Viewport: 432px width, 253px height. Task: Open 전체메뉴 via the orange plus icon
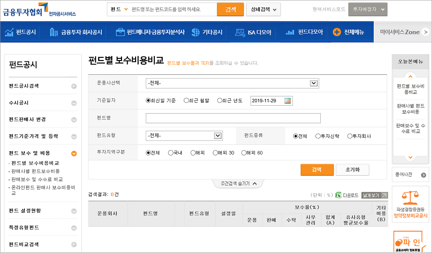tap(337, 32)
